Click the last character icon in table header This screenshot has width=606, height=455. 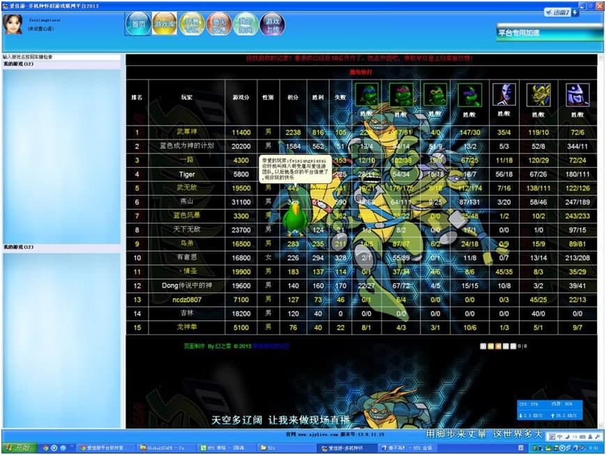[x=577, y=94]
